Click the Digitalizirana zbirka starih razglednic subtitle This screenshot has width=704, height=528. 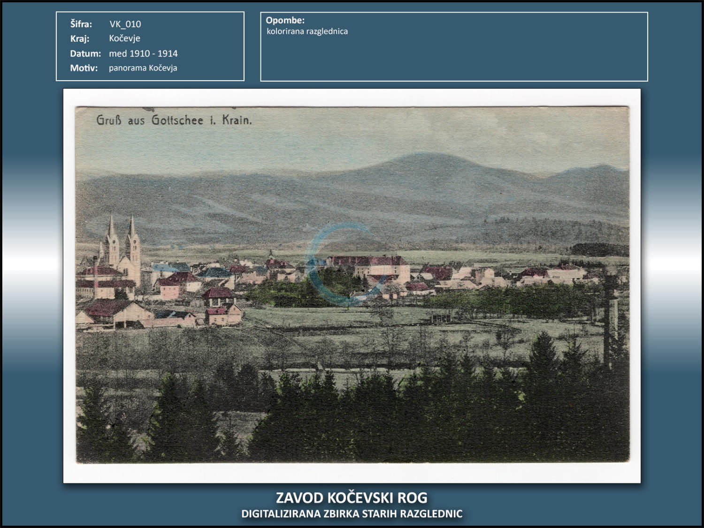click(352, 514)
